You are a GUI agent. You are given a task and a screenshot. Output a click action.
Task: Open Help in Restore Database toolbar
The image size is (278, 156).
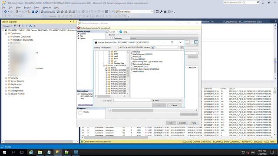(x=123, y=32)
